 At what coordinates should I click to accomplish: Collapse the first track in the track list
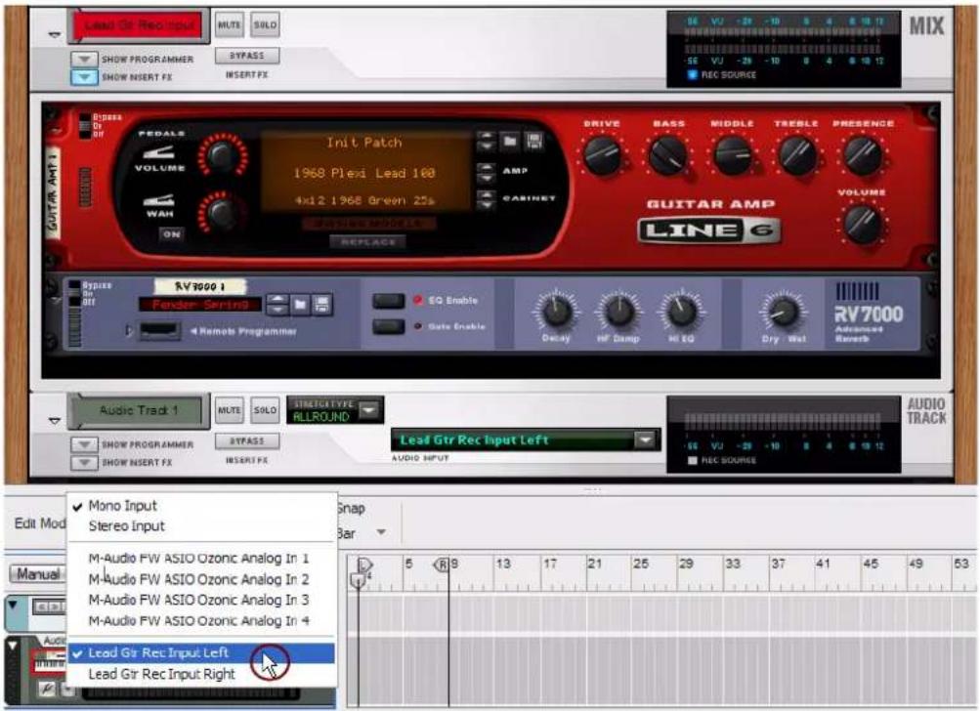(x=13, y=605)
